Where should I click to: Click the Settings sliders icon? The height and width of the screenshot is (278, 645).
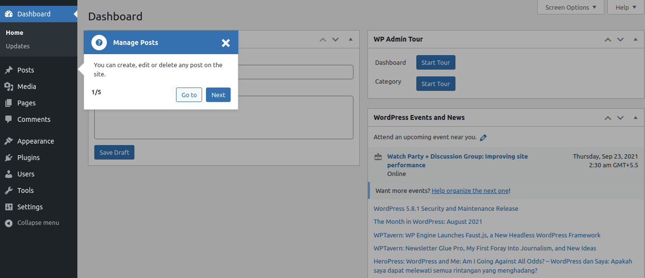[9, 207]
